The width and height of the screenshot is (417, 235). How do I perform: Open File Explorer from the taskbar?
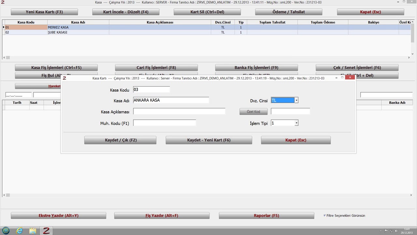(33, 231)
